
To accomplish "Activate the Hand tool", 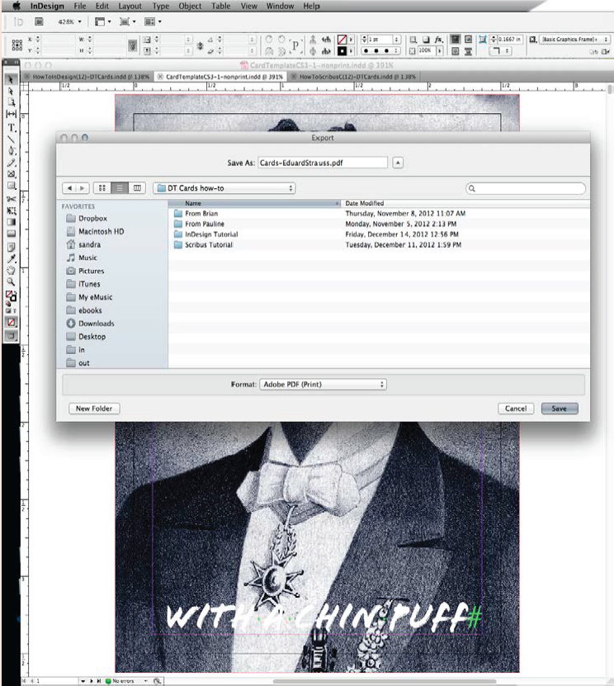I will pos(12,270).
